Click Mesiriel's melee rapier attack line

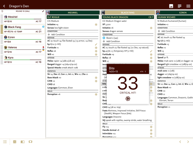point(61,61)
